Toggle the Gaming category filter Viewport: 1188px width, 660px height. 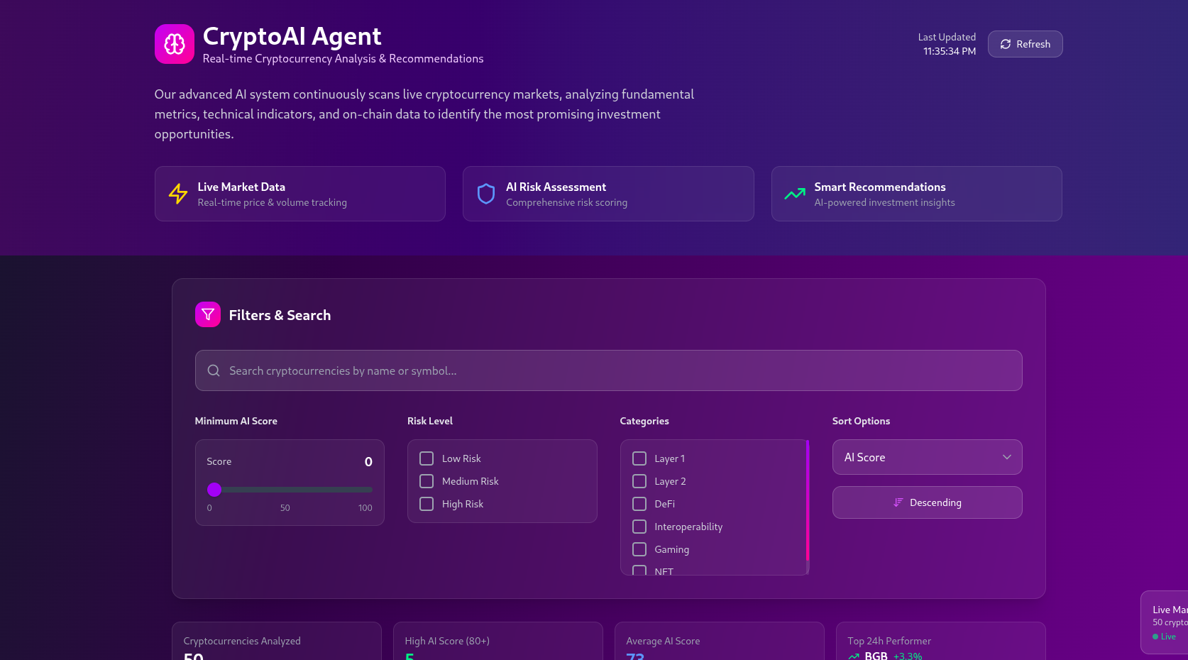pos(639,549)
